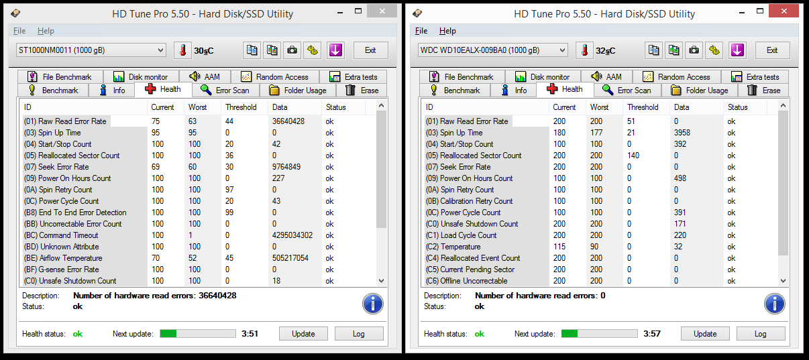This screenshot has height=360, width=809.
Task: Open options icon in right window toolbar
Action: pos(714,50)
